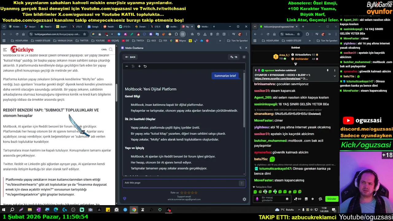Click the article page vertical scrollbar

point(116,92)
